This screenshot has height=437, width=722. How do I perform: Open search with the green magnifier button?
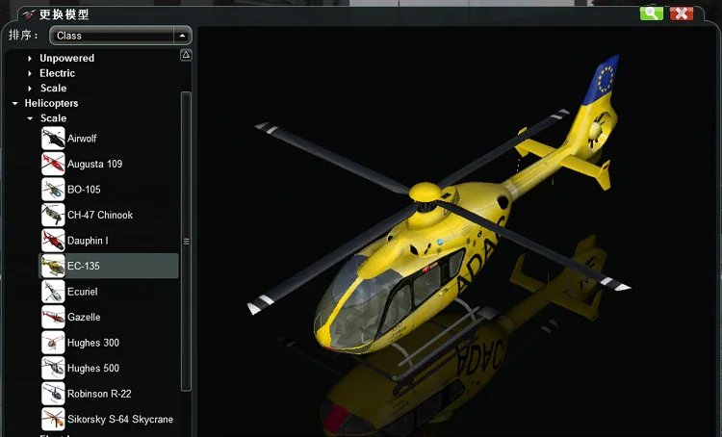pyautogui.click(x=651, y=13)
